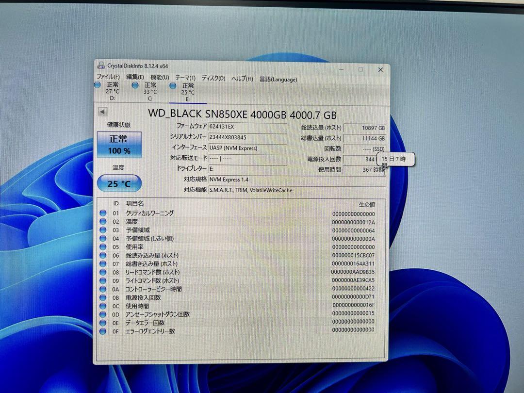Open the 言語(Language) menu
This screenshot has height=393, width=524.
[278, 79]
